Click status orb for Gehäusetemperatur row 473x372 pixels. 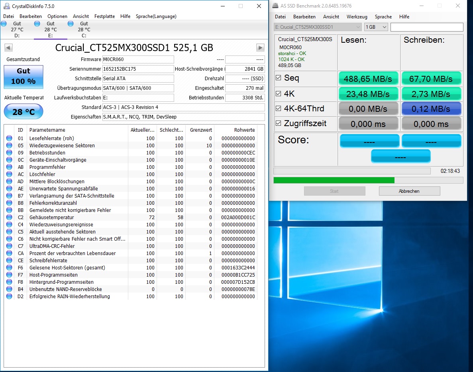click(x=9, y=217)
